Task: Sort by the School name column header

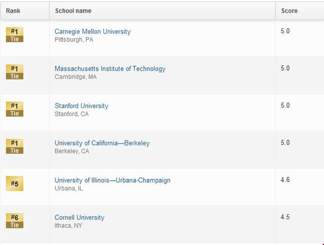Action: point(73,11)
